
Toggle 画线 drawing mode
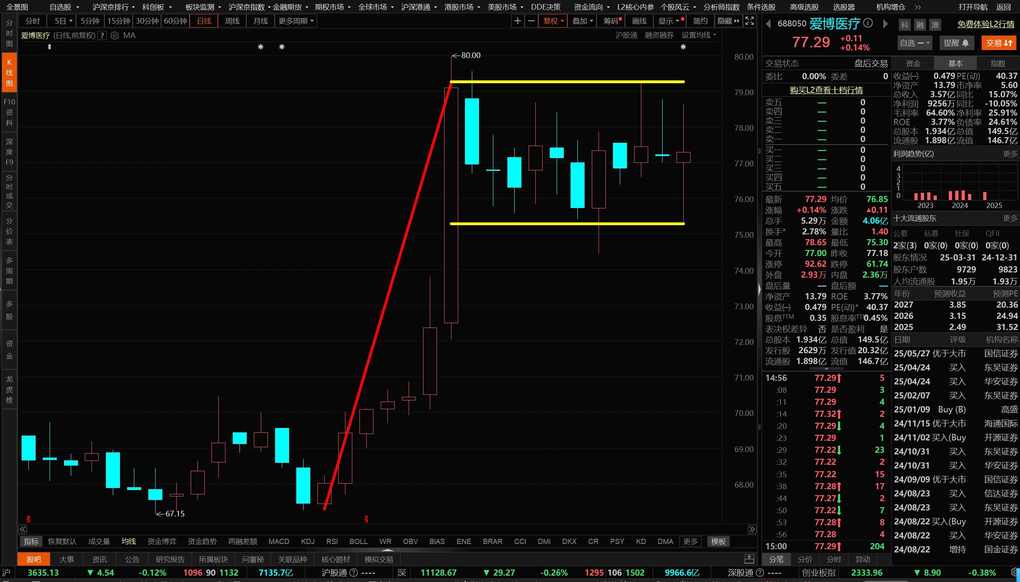click(x=639, y=21)
